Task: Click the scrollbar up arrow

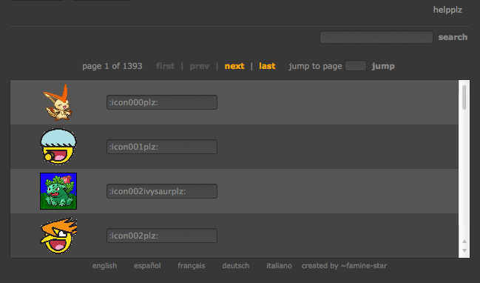Action: 464,242
